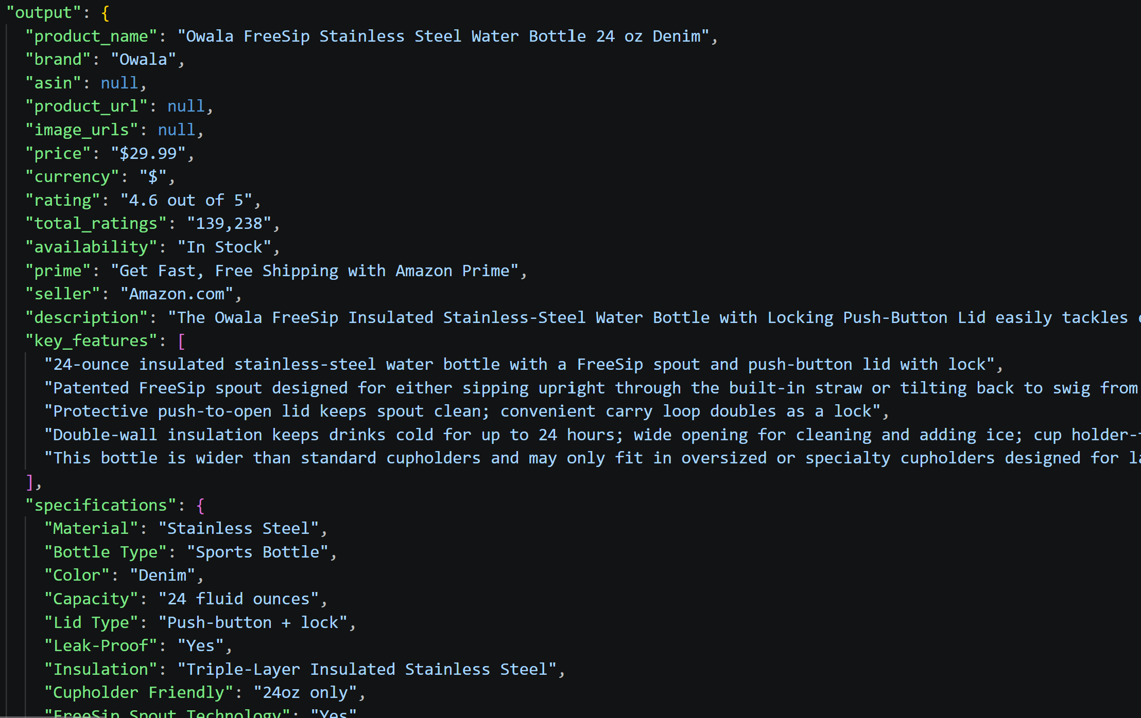The image size is (1141, 718).
Task: Click the null value of "product_url"
Action: [186, 106]
